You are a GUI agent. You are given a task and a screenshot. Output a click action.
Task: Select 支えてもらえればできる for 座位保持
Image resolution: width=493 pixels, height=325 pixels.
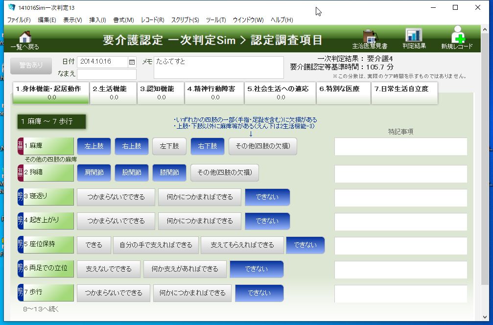(x=242, y=245)
